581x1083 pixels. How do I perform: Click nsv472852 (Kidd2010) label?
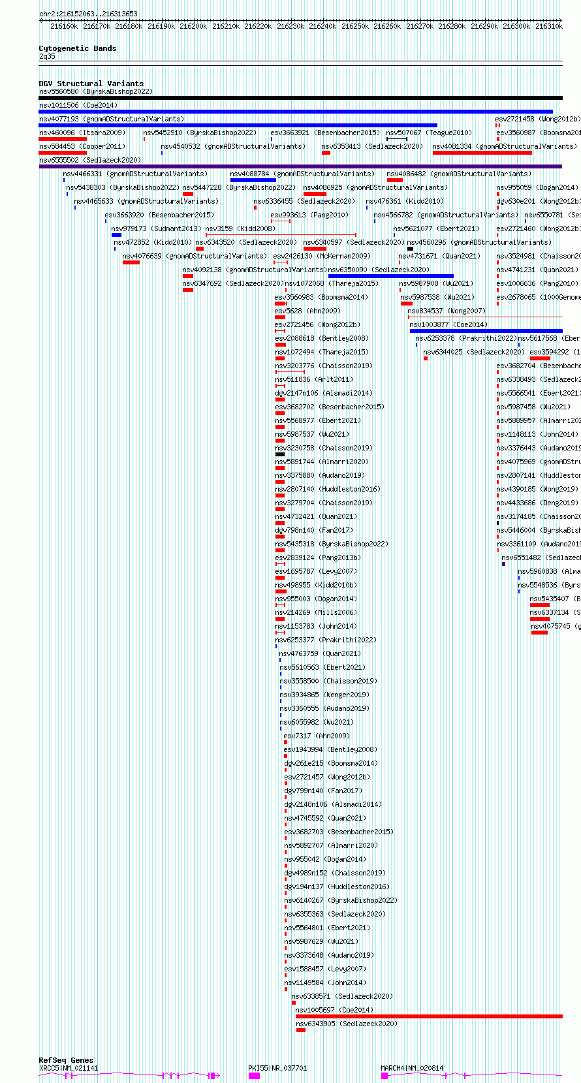(x=153, y=243)
